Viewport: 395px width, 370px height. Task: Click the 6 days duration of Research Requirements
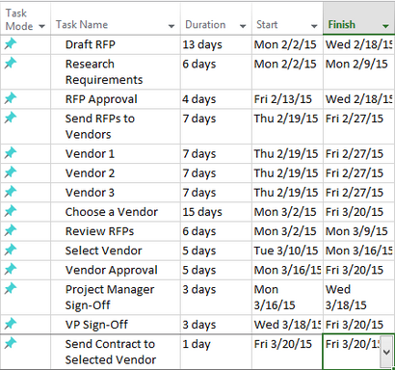tap(216, 72)
